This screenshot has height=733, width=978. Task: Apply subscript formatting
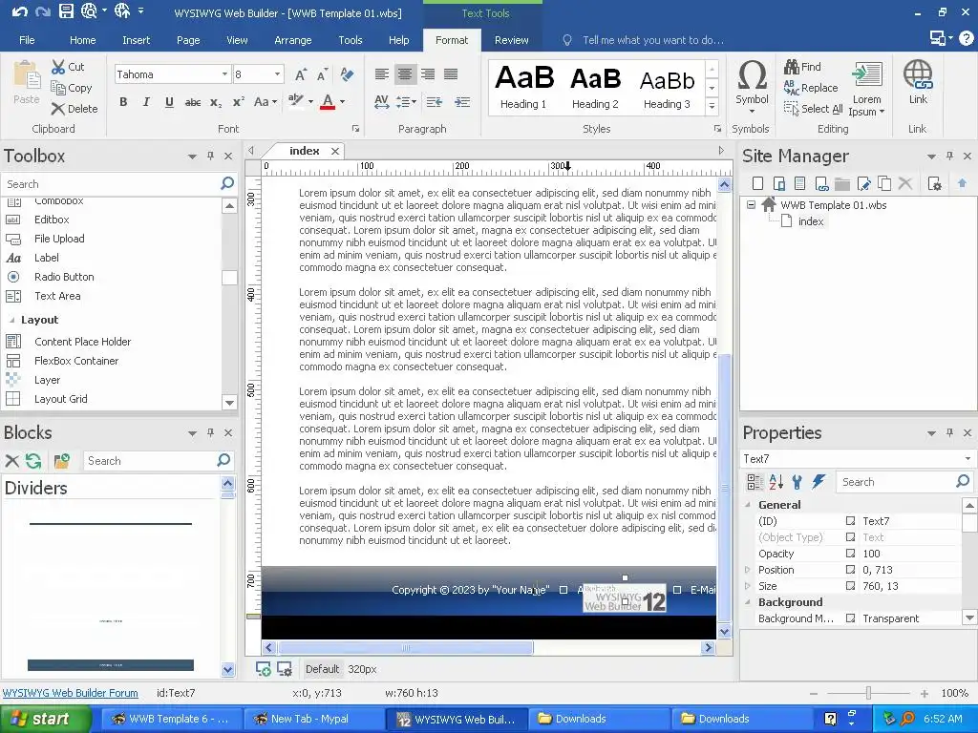(216, 102)
